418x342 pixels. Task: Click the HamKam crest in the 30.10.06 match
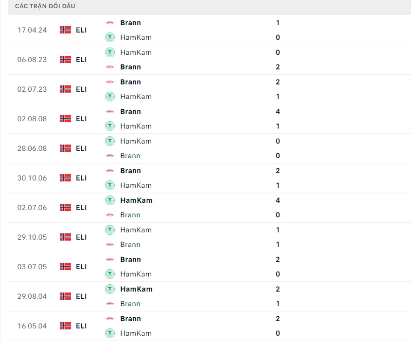point(110,185)
